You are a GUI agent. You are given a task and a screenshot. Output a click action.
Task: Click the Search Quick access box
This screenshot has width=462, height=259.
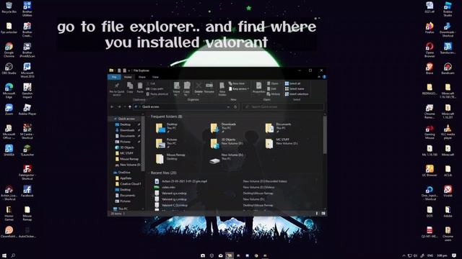(283, 107)
